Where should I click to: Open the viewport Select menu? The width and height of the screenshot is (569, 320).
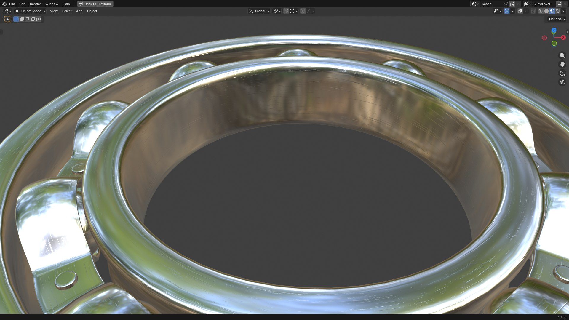[67, 11]
